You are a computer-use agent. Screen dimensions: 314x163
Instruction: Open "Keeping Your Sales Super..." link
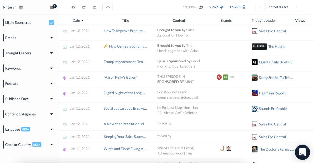tap(125, 137)
